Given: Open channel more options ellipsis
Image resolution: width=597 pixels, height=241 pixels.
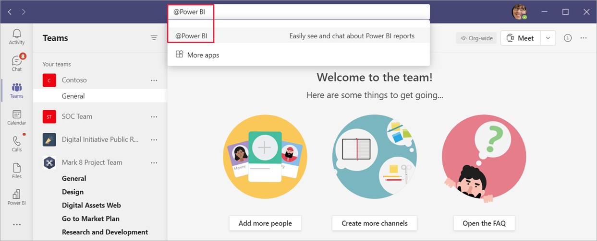Looking at the screenshot, I should click(584, 38).
